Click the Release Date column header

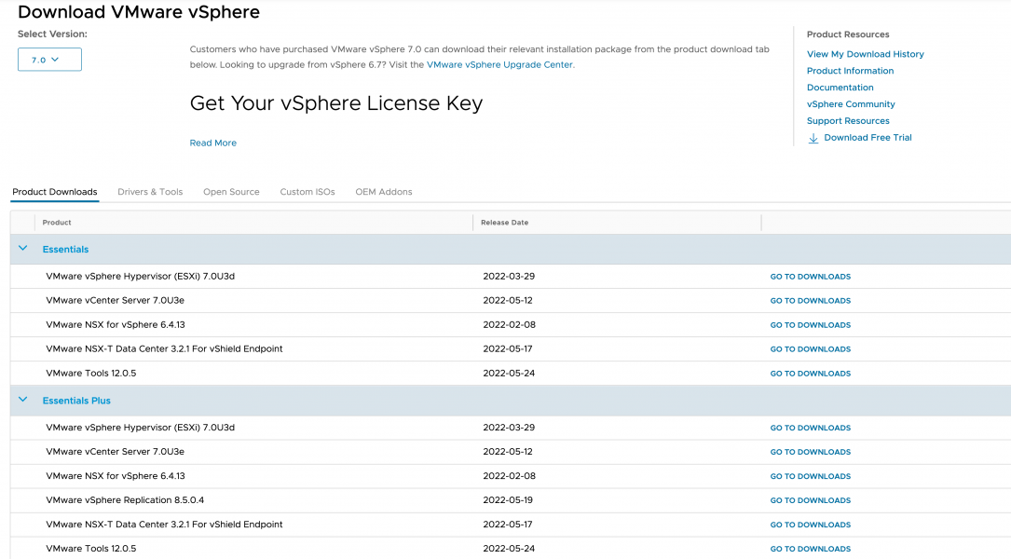coord(504,223)
